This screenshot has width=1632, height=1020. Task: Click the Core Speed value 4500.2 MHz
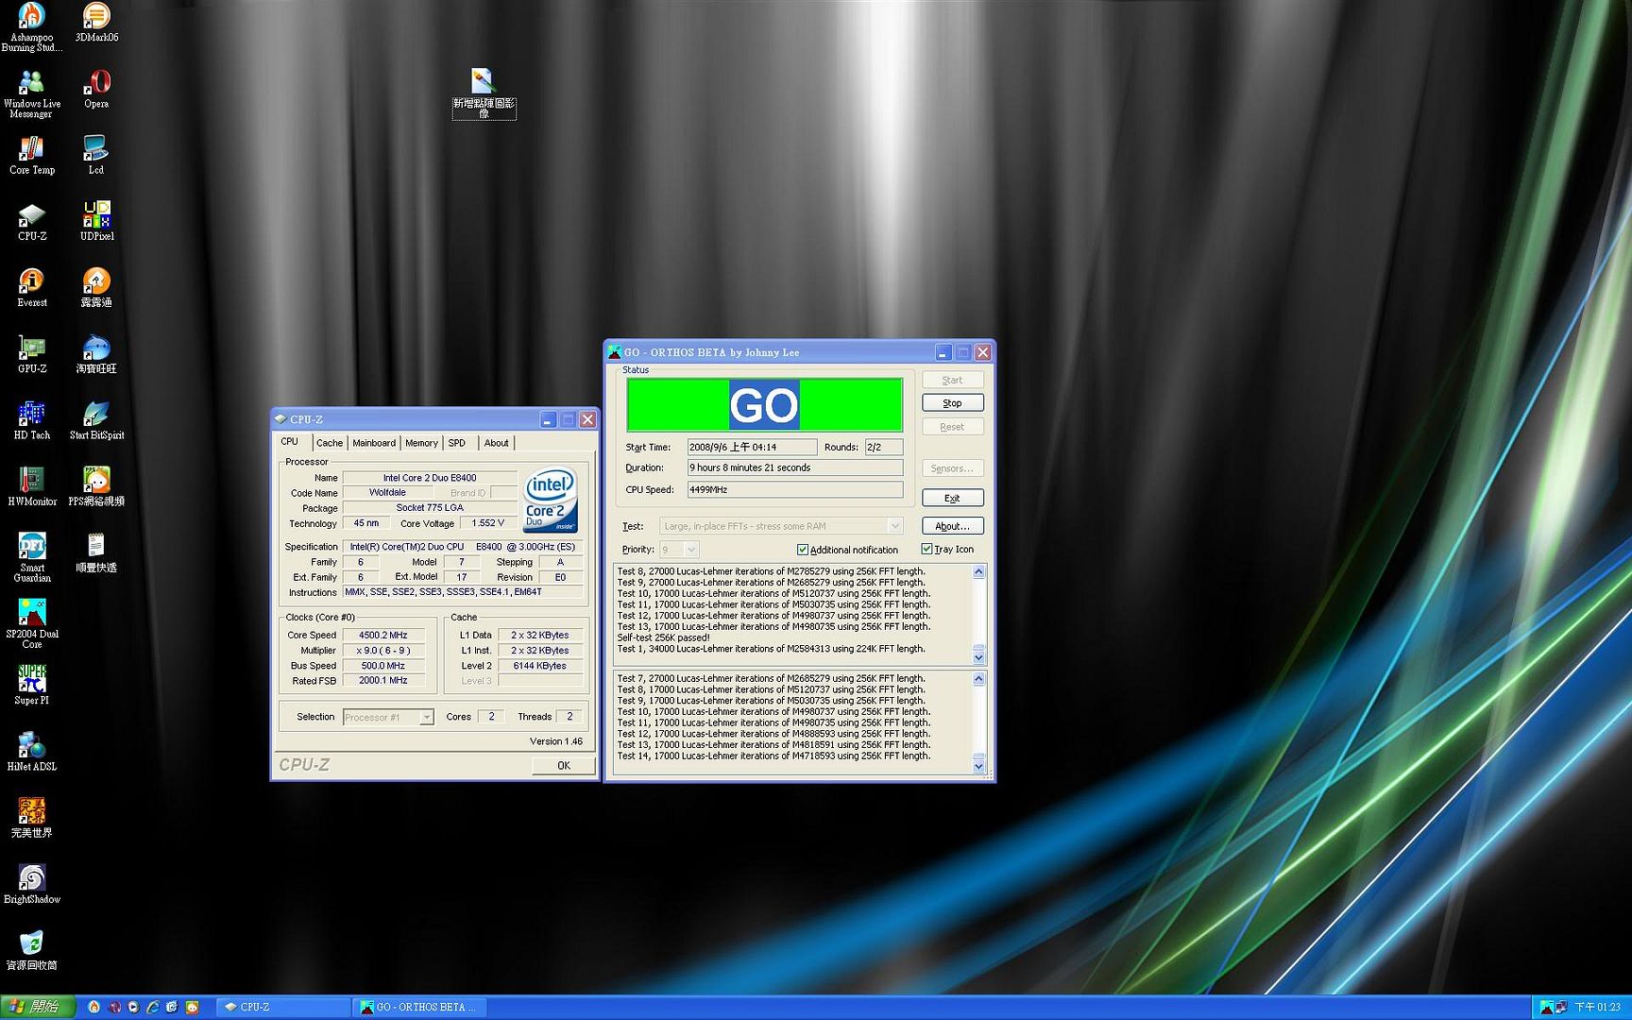tap(382, 636)
